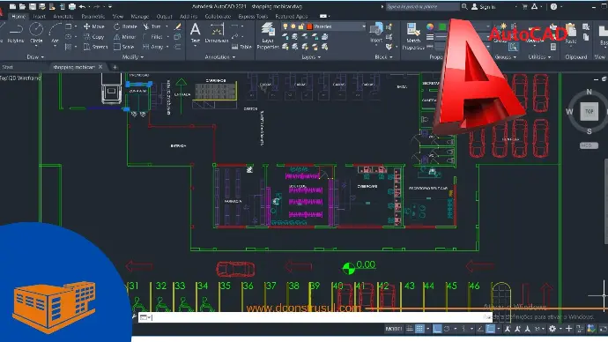Expand the Modify panel dropdown
Image resolution: width=608 pixels, height=342 pixels.
point(133,57)
